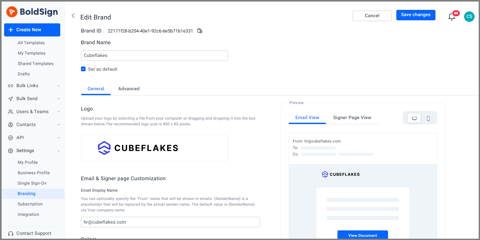
Task: Expand the API menu
Action: (x=59, y=138)
